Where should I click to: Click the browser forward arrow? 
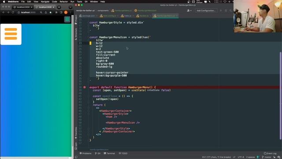point(8,12)
